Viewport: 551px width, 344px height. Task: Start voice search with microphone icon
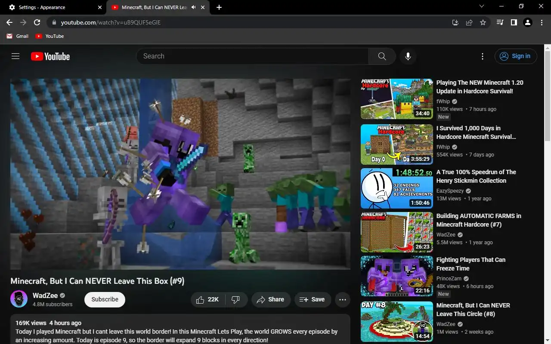click(408, 56)
